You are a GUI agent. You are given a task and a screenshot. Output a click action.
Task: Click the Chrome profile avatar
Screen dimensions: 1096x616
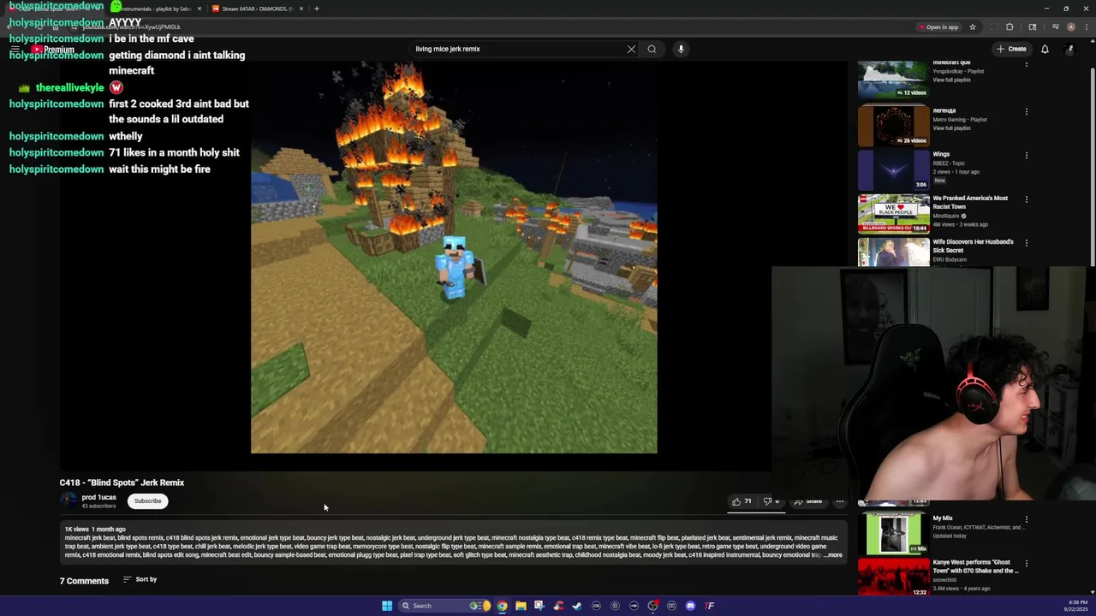[x=1071, y=27]
